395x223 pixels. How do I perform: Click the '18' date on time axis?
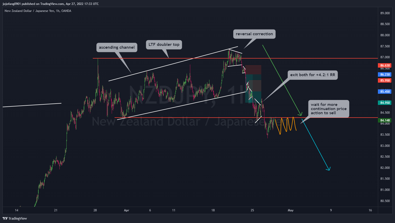(213, 210)
